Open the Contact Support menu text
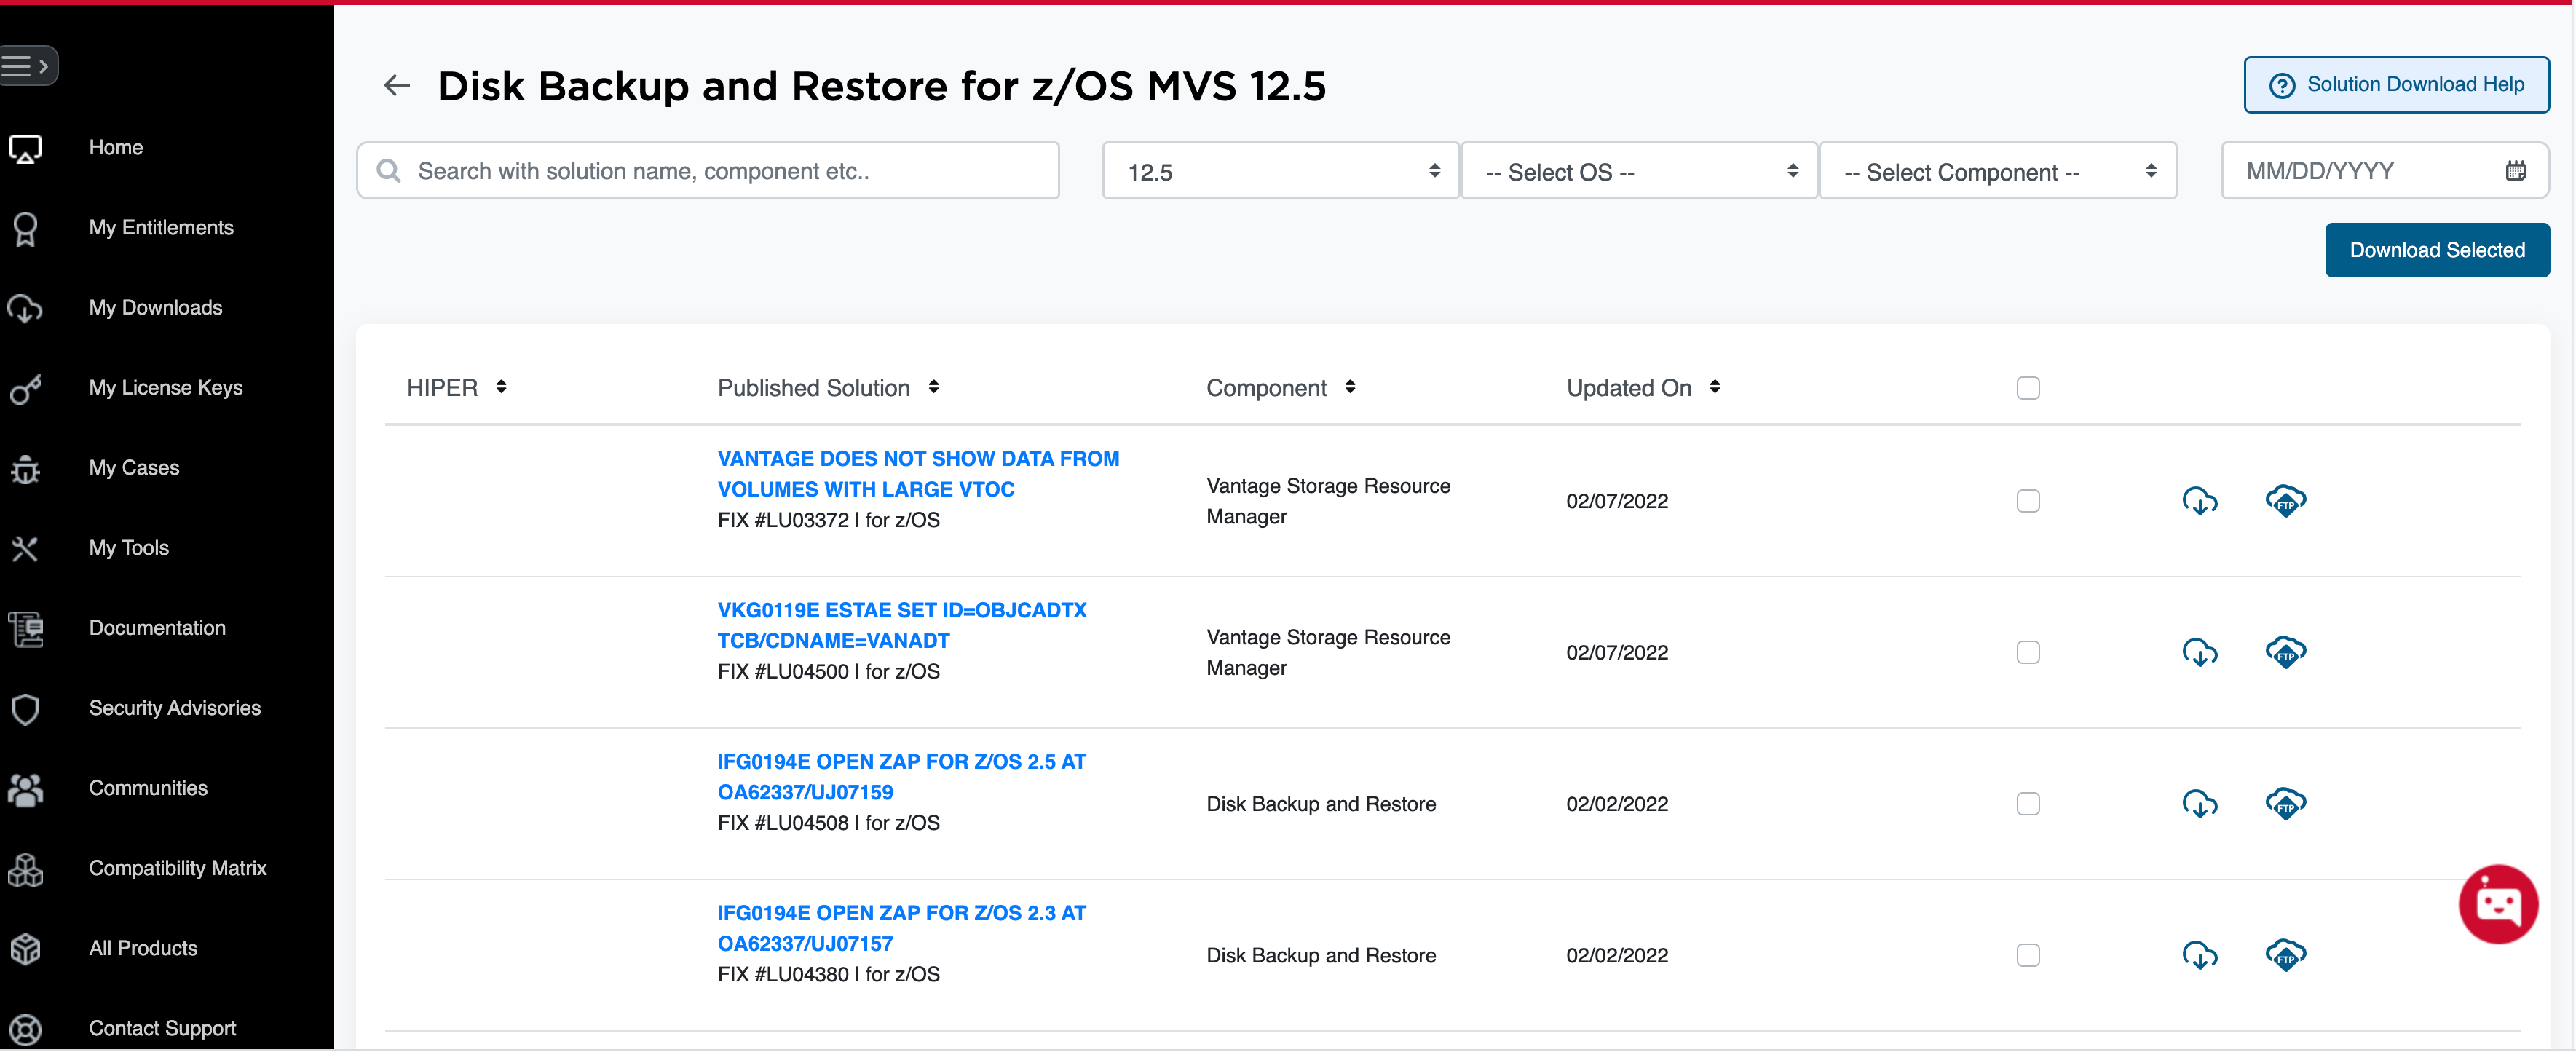 (162, 1028)
